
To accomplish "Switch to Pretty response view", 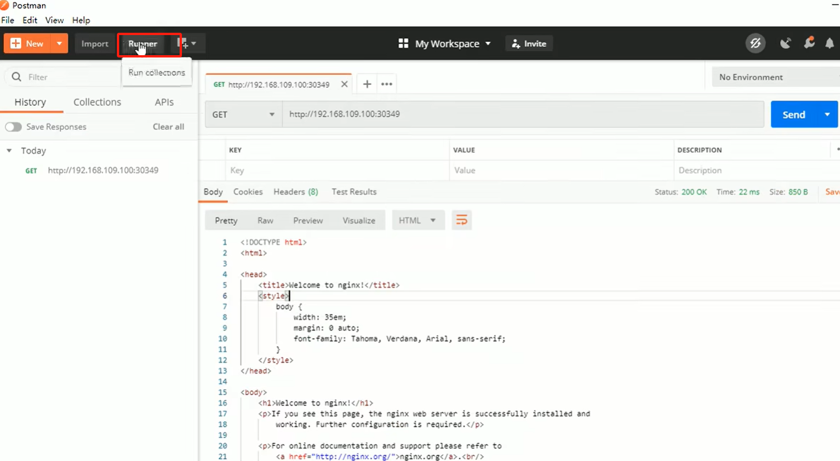I will 226,221.
